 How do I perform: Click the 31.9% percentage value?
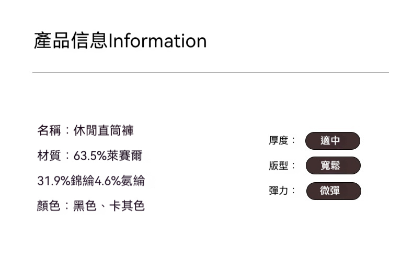[x=53, y=181]
